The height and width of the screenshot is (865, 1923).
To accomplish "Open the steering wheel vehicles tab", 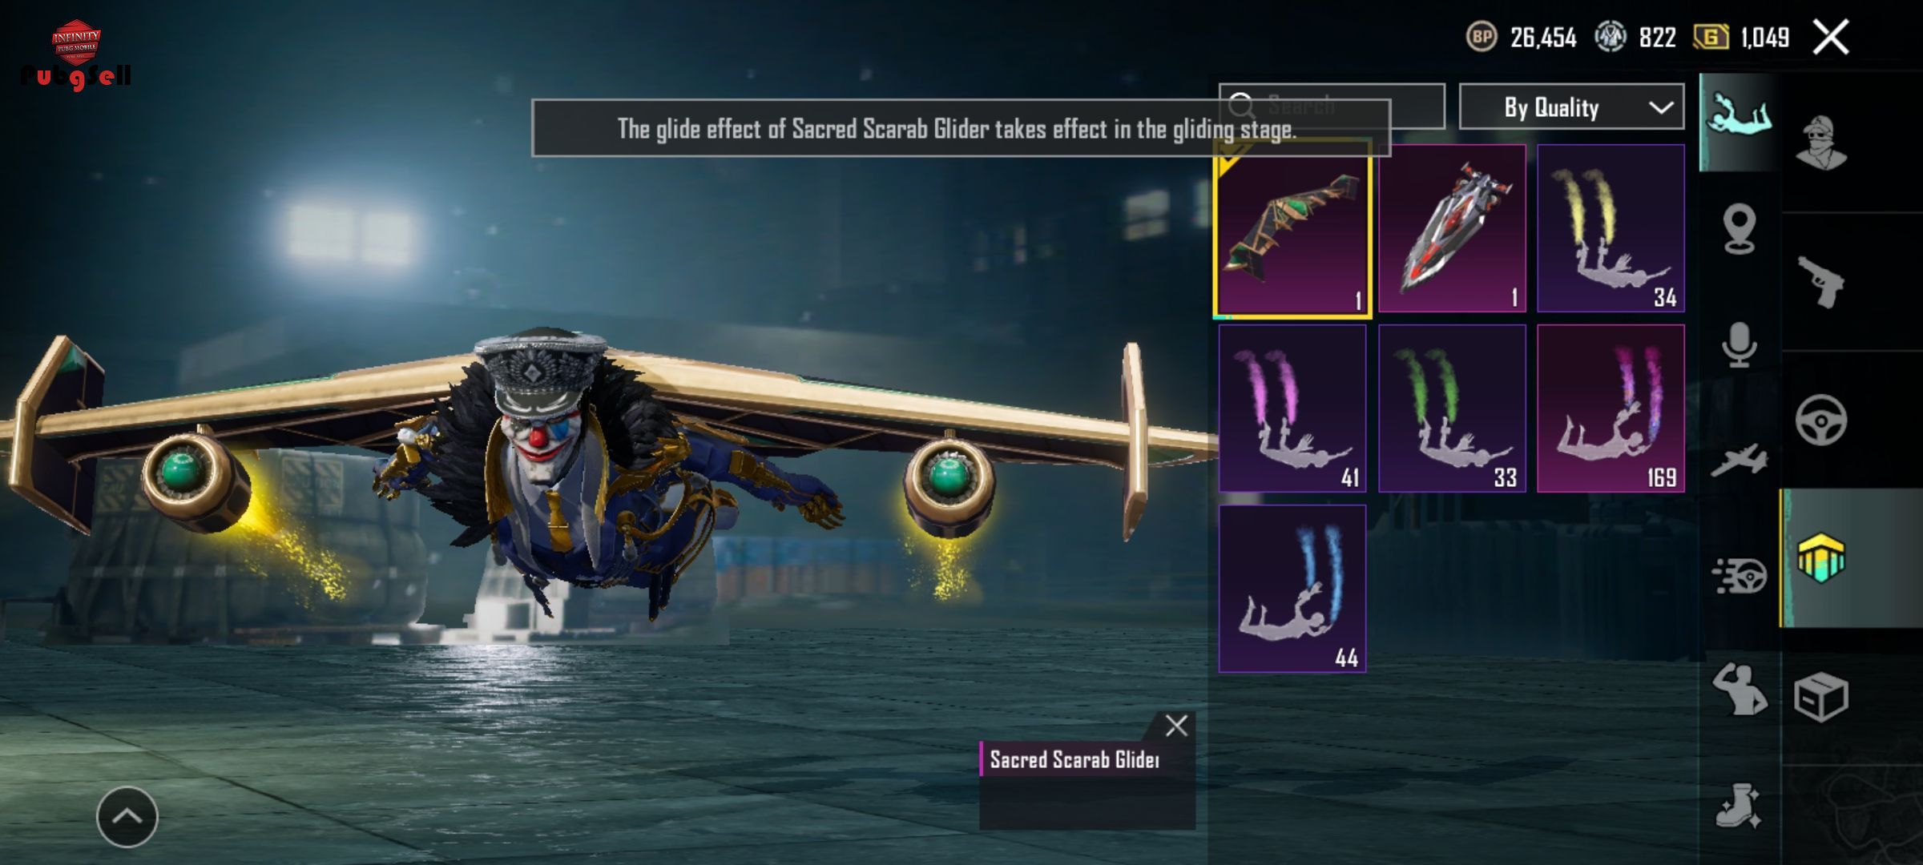I will tap(1820, 420).
